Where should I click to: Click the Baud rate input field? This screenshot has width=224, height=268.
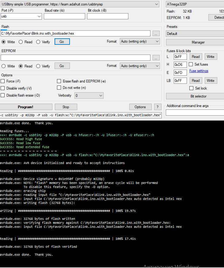click(x=64, y=16)
